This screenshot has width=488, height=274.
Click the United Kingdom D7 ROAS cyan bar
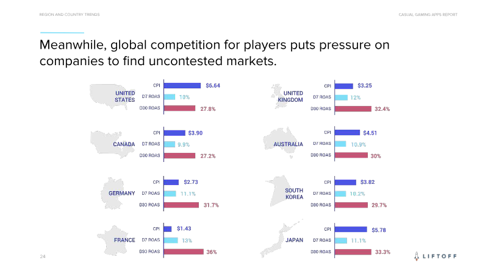pos(341,97)
